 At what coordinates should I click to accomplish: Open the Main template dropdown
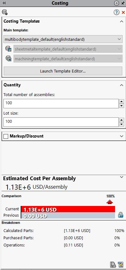pyautogui.click(x=63, y=39)
